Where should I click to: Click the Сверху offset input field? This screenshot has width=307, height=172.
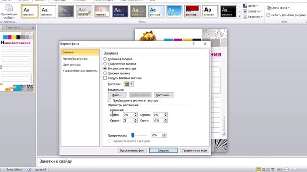tap(128, 120)
